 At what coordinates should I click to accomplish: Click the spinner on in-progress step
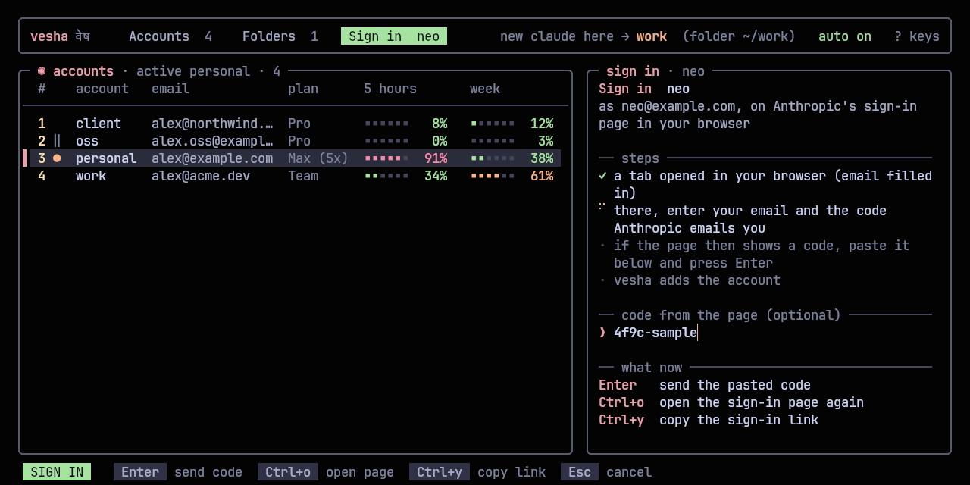(602, 205)
